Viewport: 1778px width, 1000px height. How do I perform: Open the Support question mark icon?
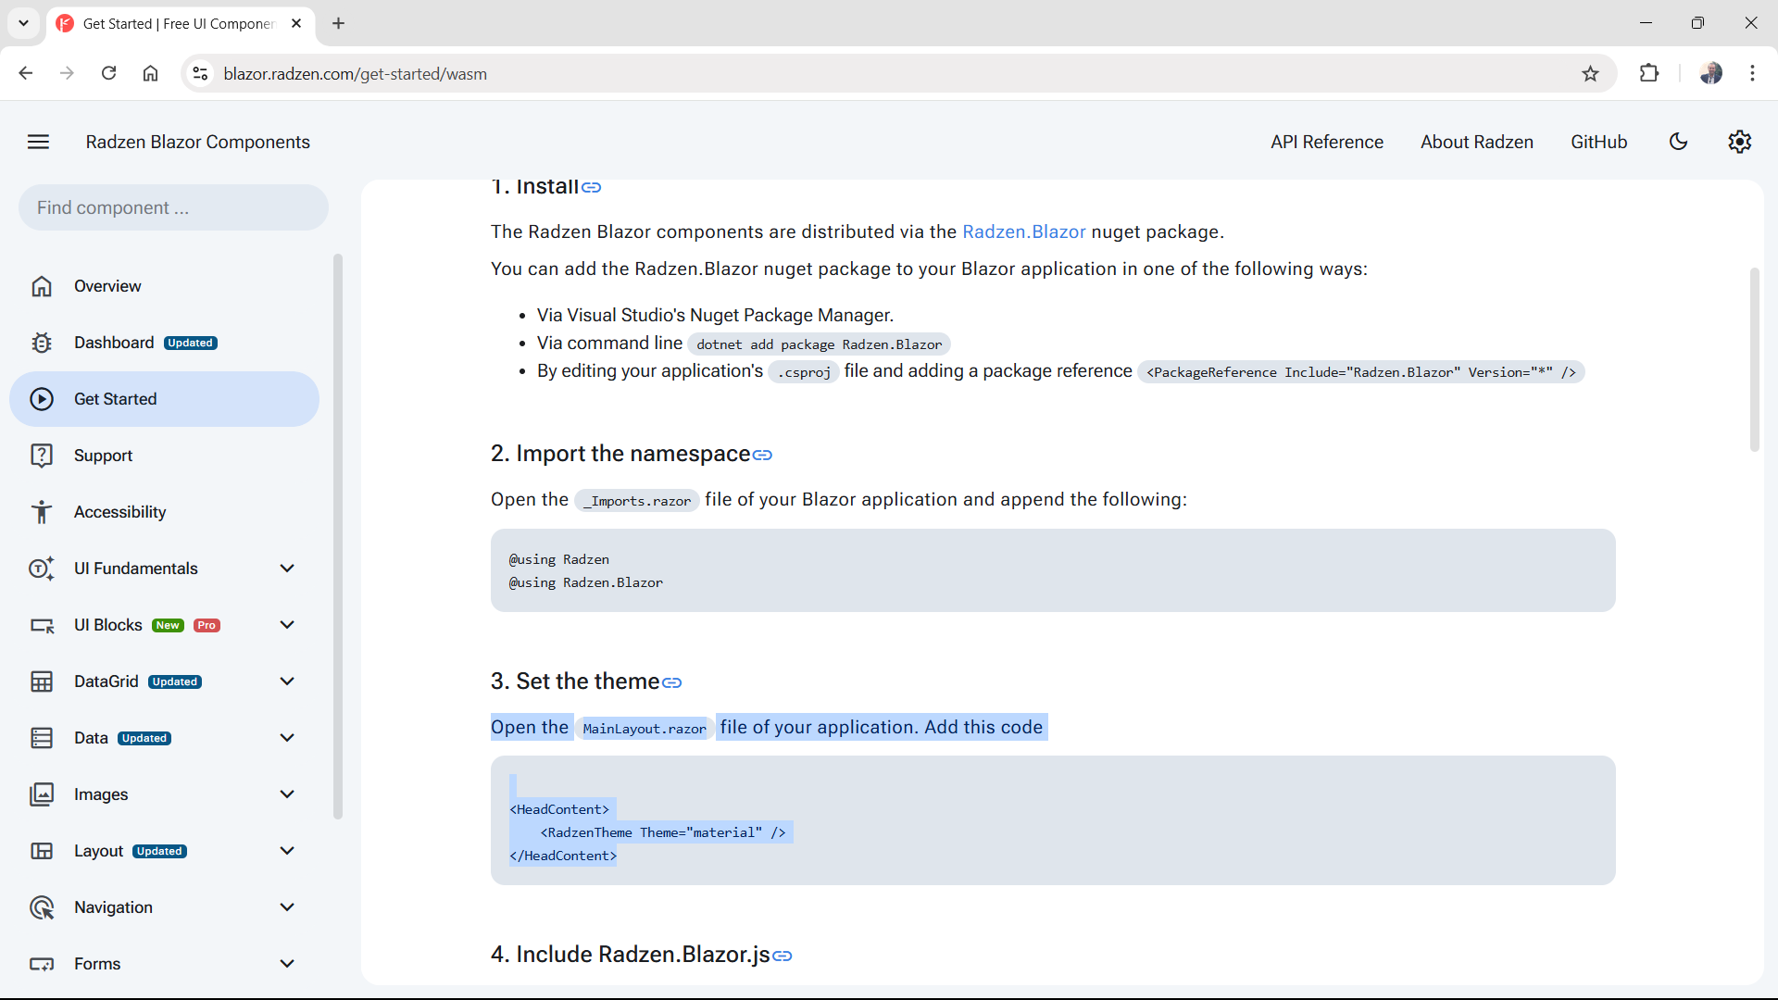(42, 455)
